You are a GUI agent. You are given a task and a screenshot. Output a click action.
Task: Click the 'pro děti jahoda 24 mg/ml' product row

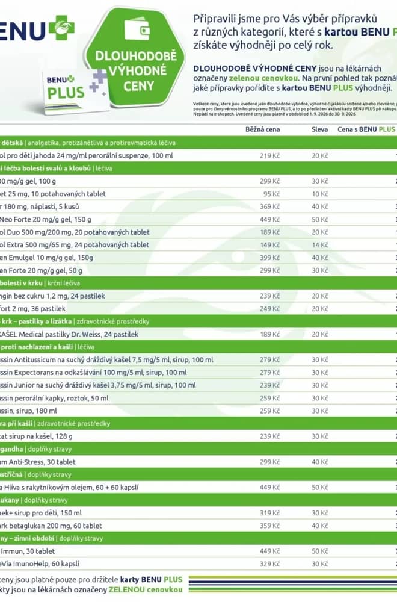(x=198, y=155)
